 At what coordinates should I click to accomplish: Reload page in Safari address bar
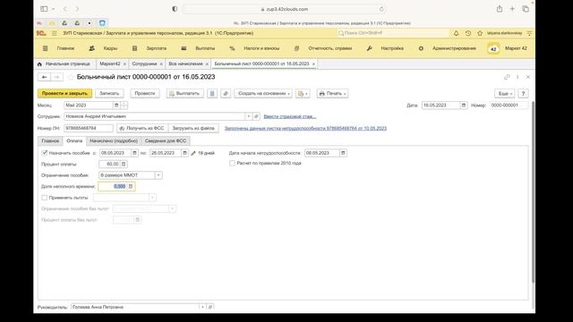[x=381, y=9]
